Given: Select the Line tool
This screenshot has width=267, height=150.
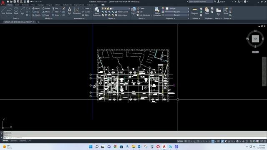Looking at the screenshot, I should coord(3,10).
